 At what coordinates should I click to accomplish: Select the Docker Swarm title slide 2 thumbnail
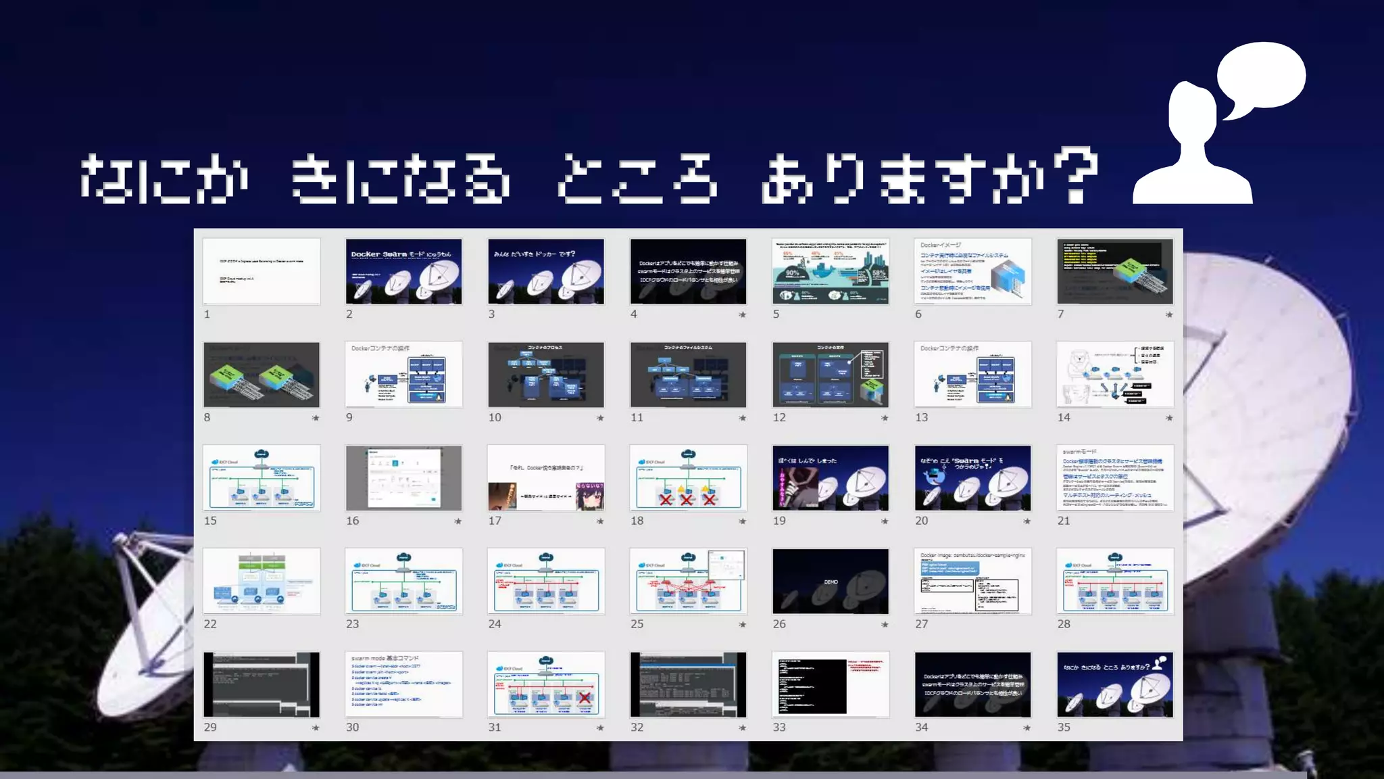pyautogui.click(x=403, y=271)
